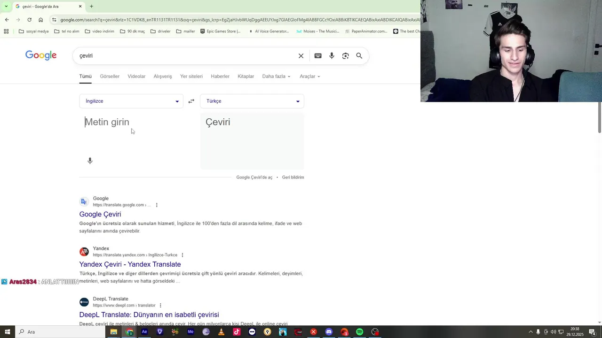Open Google Lens image search
This screenshot has width=602, height=338.
click(346, 56)
